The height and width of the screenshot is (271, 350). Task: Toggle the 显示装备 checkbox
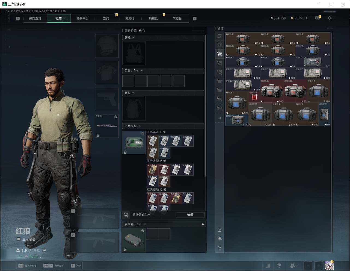click(x=19, y=239)
